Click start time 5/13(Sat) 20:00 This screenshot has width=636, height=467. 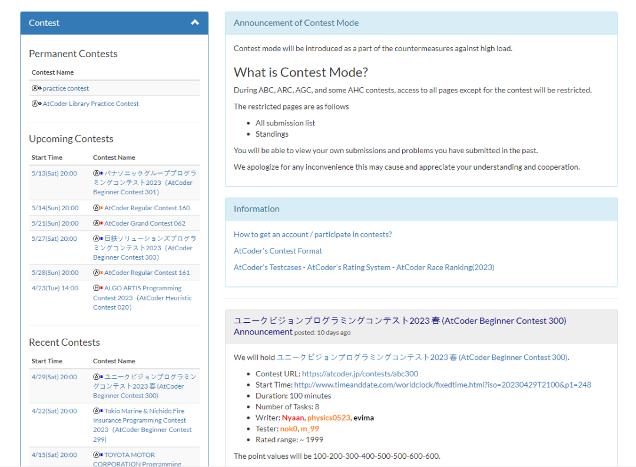(x=54, y=173)
